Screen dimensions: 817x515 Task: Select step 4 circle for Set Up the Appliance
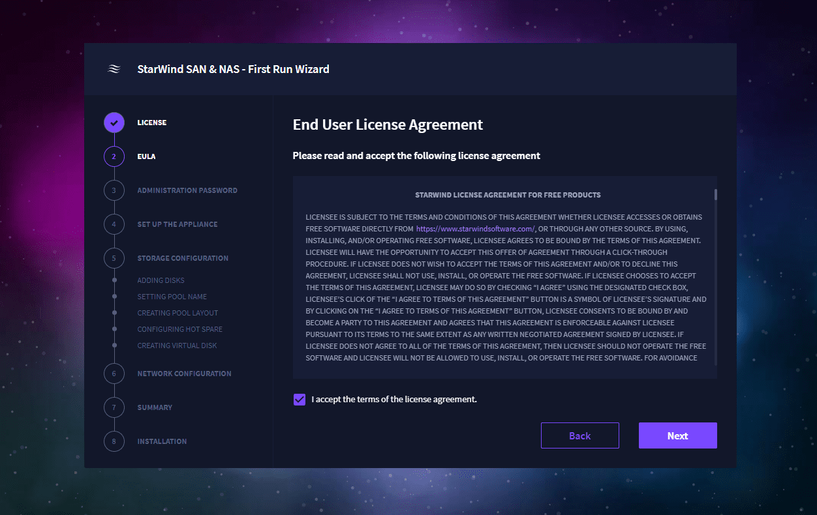tap(114, 224)
